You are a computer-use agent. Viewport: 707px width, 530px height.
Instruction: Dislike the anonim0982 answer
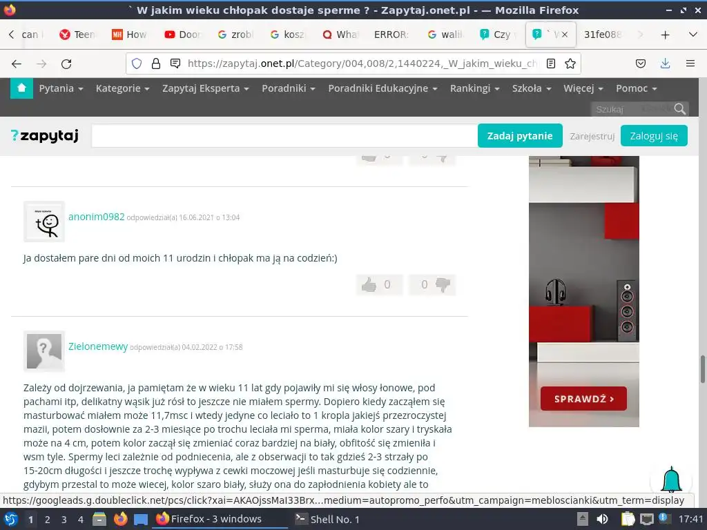coord(432,284)
